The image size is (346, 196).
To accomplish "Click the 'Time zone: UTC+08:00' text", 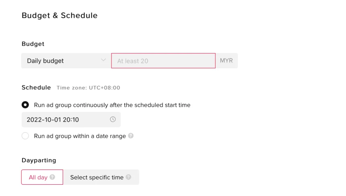I will point(88,88).
